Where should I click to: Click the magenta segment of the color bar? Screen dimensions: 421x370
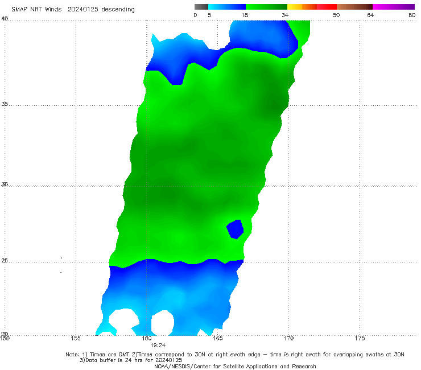pos(394,7)
